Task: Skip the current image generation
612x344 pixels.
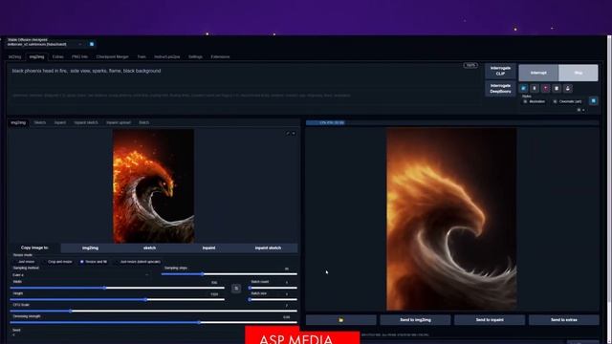Action: point(578,73)
